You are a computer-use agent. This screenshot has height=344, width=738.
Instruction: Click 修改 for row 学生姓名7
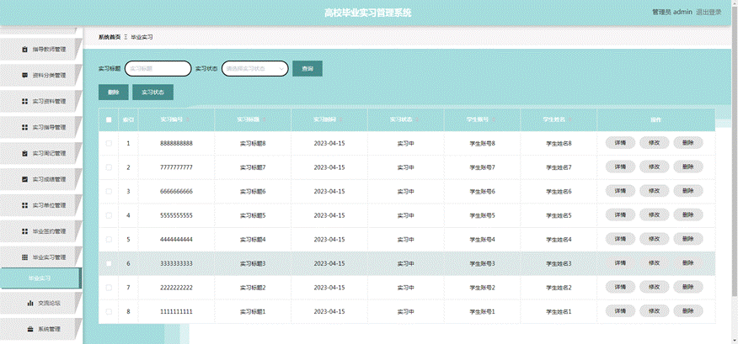point(655,167)
